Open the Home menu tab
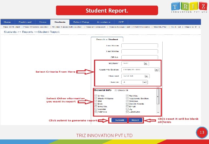The image size is (209, 144). [8, 22]
